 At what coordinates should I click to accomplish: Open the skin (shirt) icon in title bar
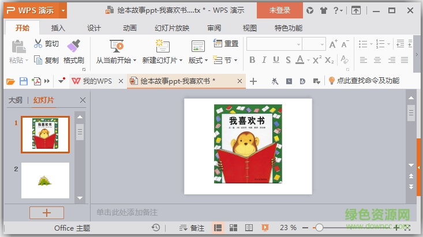(324, 10)
